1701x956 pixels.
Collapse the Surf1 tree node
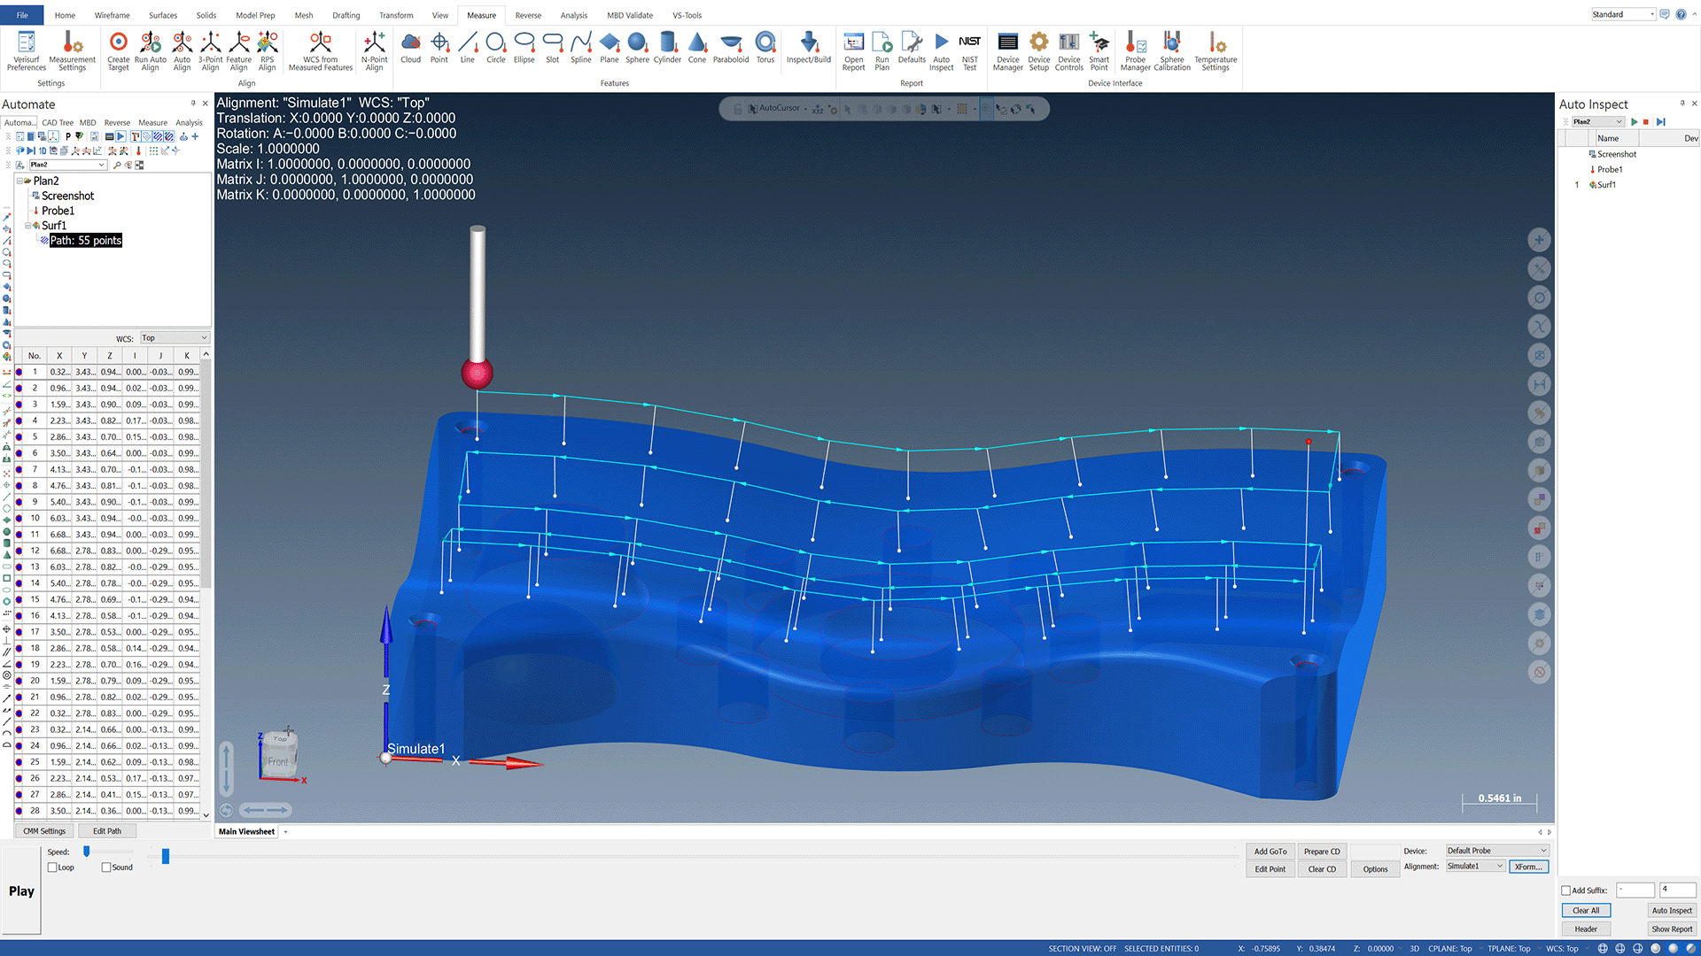[28, 226]
